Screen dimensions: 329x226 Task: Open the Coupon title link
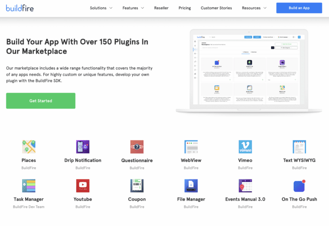click(137, 199)
